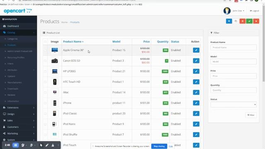Expand the Attributes submenu

click(18, 70)
